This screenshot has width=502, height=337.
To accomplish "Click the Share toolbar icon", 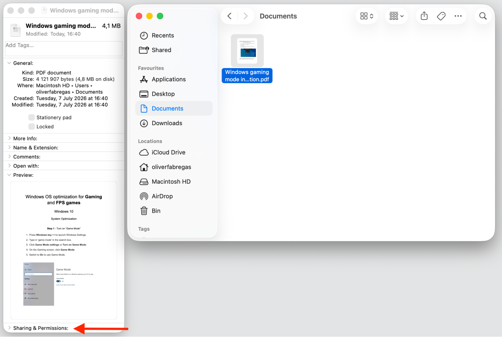I will point(424,16).
